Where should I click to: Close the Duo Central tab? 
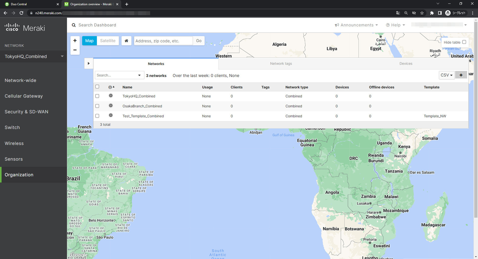click(x=58, y=4)
